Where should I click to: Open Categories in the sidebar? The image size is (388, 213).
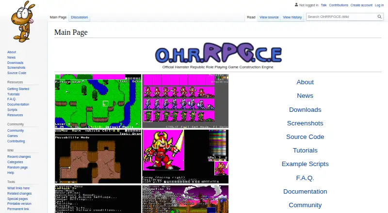point(15,162)
